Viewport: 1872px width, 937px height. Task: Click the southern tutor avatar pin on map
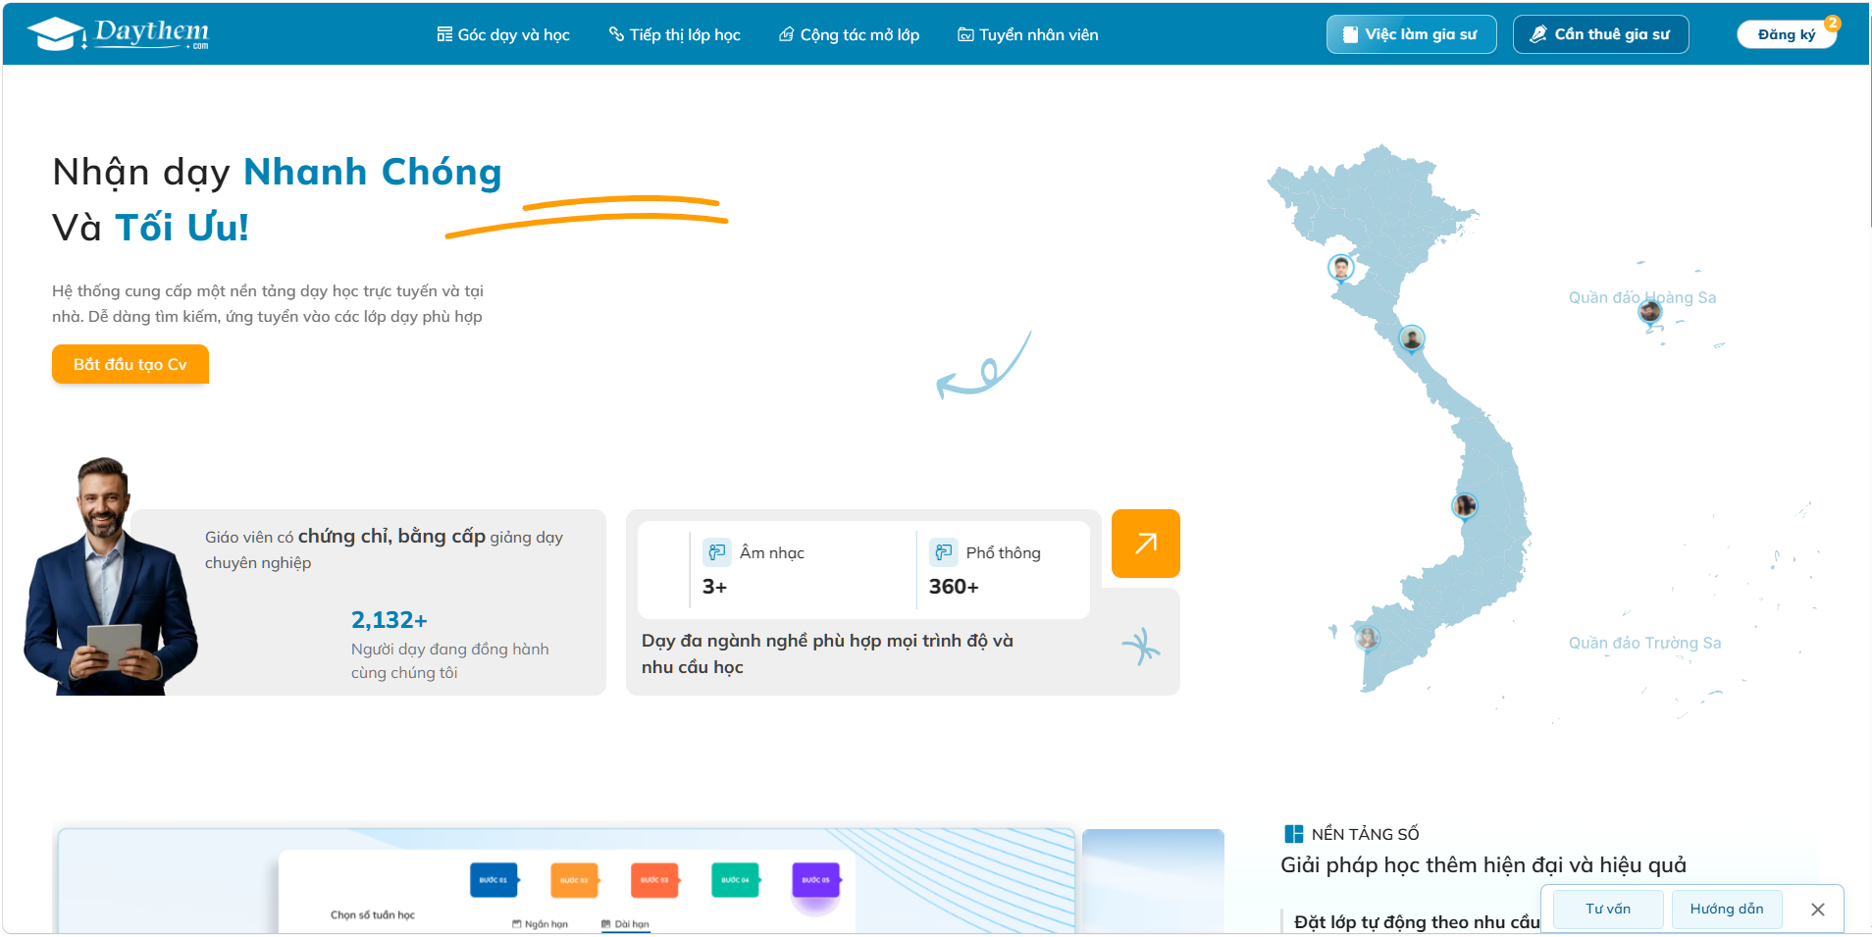click(x=1367, y=639)
